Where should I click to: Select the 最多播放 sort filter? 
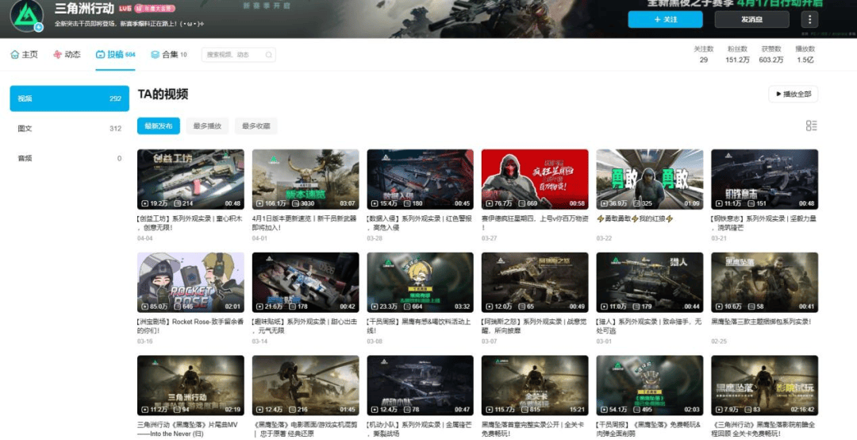click(207, 125)
